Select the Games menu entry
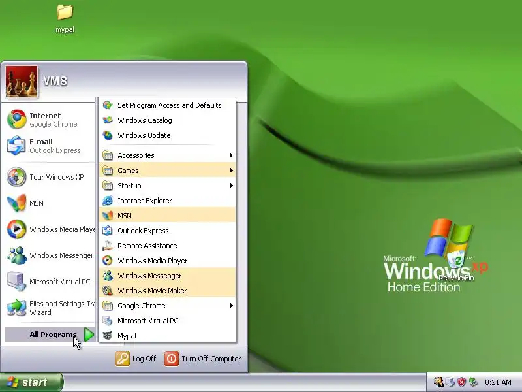522x392 pixels. (168, 171)
